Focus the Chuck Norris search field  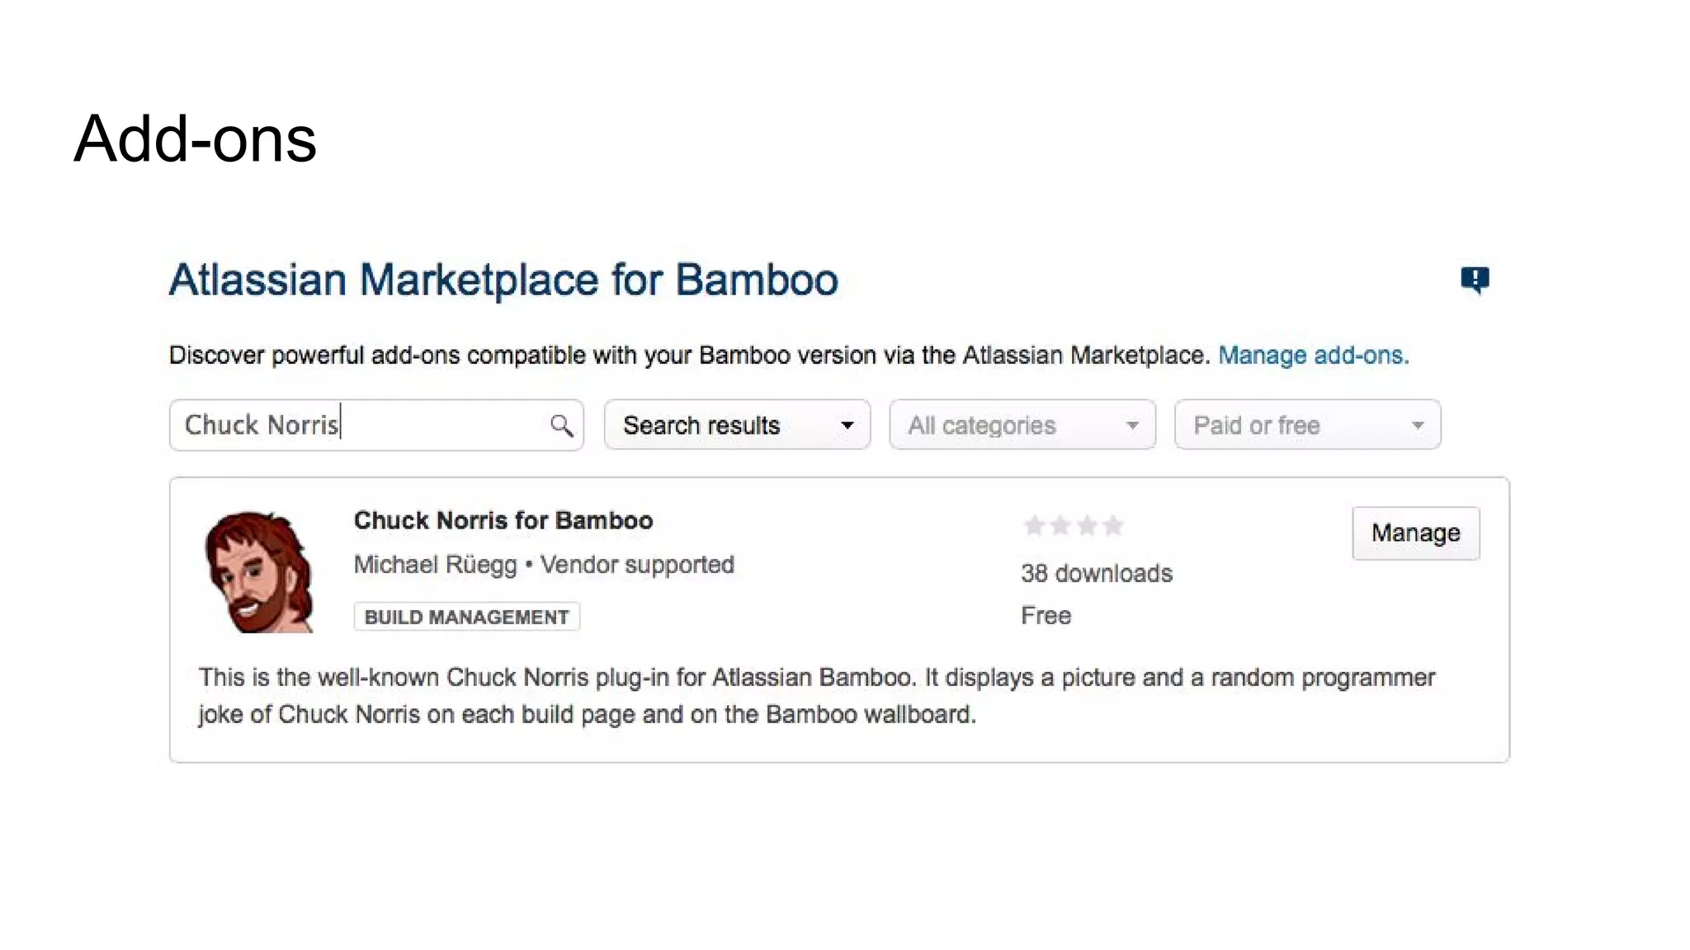[376, 426]
